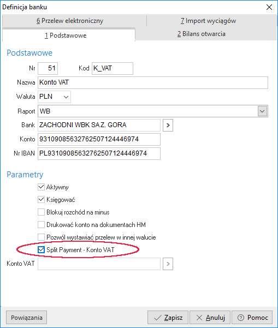Enable Drukować konto na dokumentach HM
The height and width of the screenshot is (328, 278).
pos(42,225)
